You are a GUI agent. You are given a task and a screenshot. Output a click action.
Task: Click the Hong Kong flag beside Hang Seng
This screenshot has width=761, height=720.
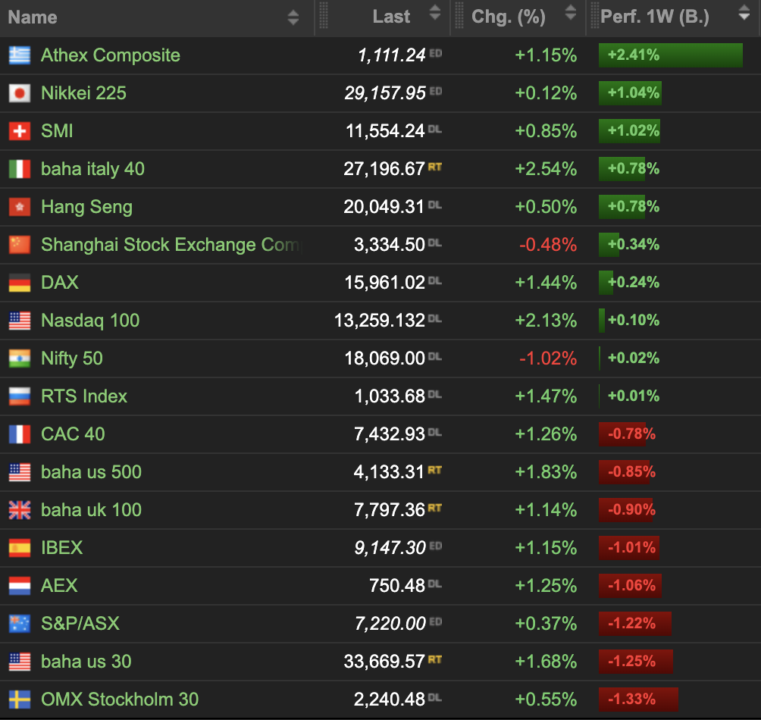tap(20, 207)
